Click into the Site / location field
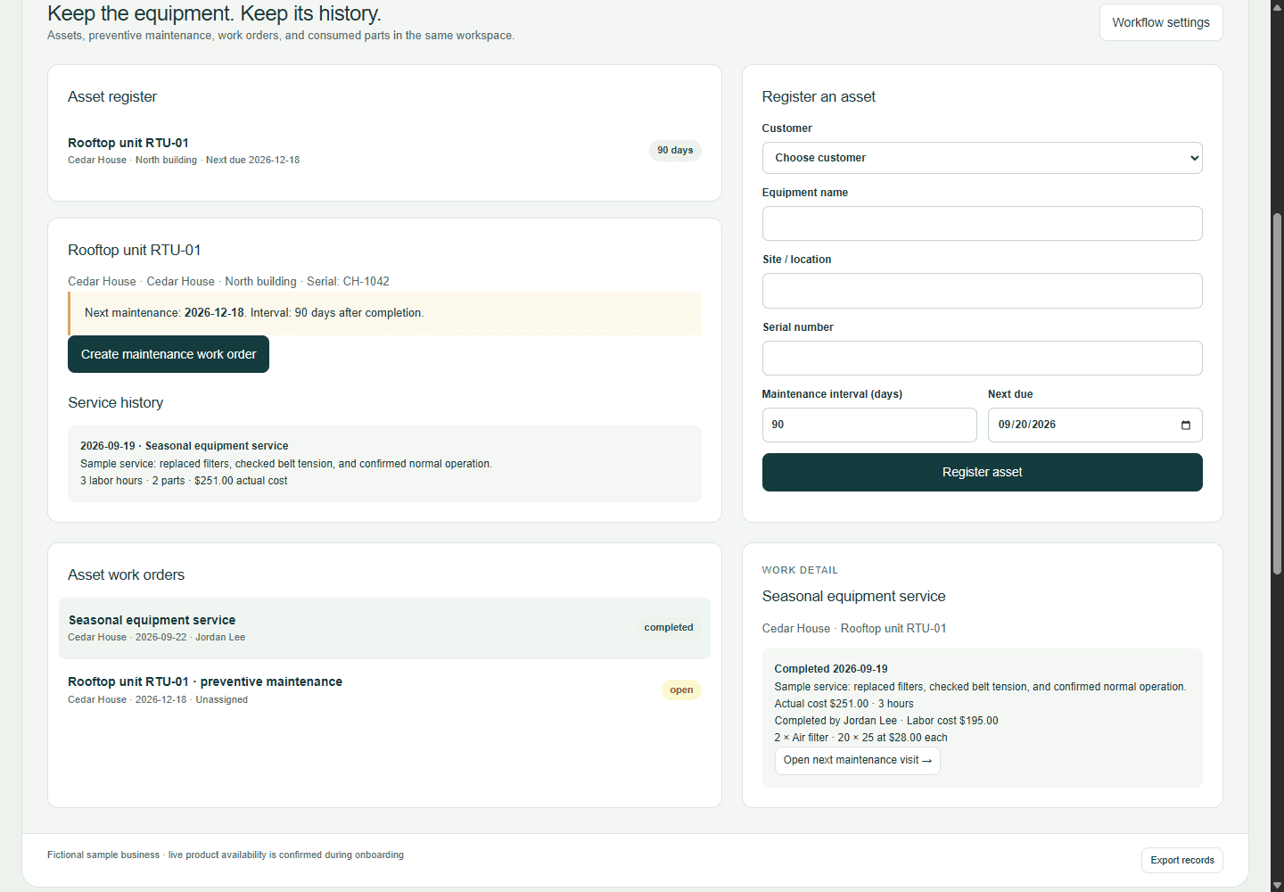Viewport: 1284px width, 892px height. click(982, 291)
